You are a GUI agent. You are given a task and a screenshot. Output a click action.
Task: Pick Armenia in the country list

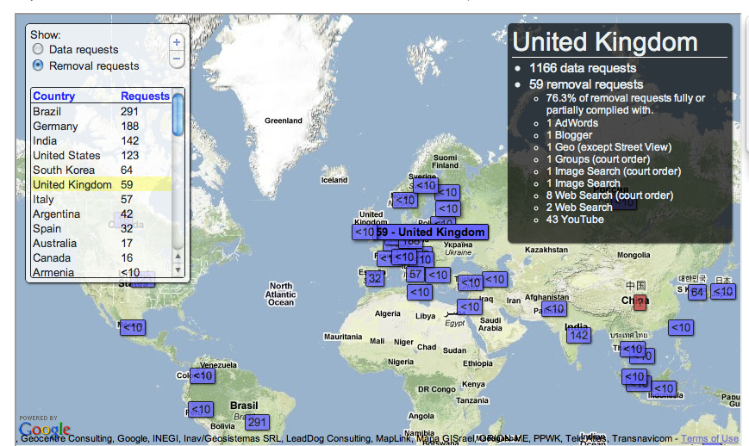(x=101, y=272)
